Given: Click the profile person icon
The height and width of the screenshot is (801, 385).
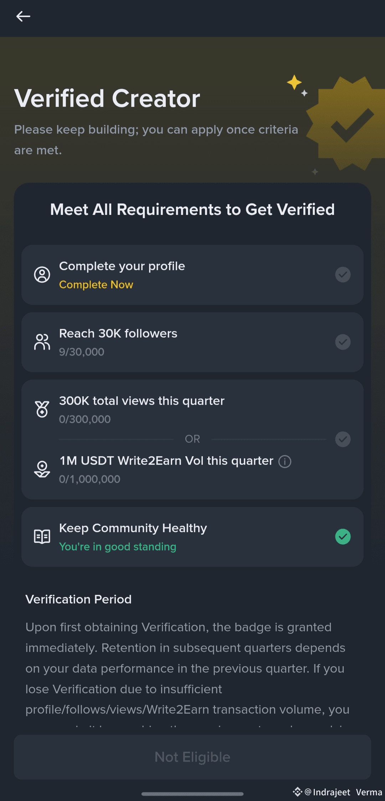Looking at the screenshot, I should (x=42, y=274).
